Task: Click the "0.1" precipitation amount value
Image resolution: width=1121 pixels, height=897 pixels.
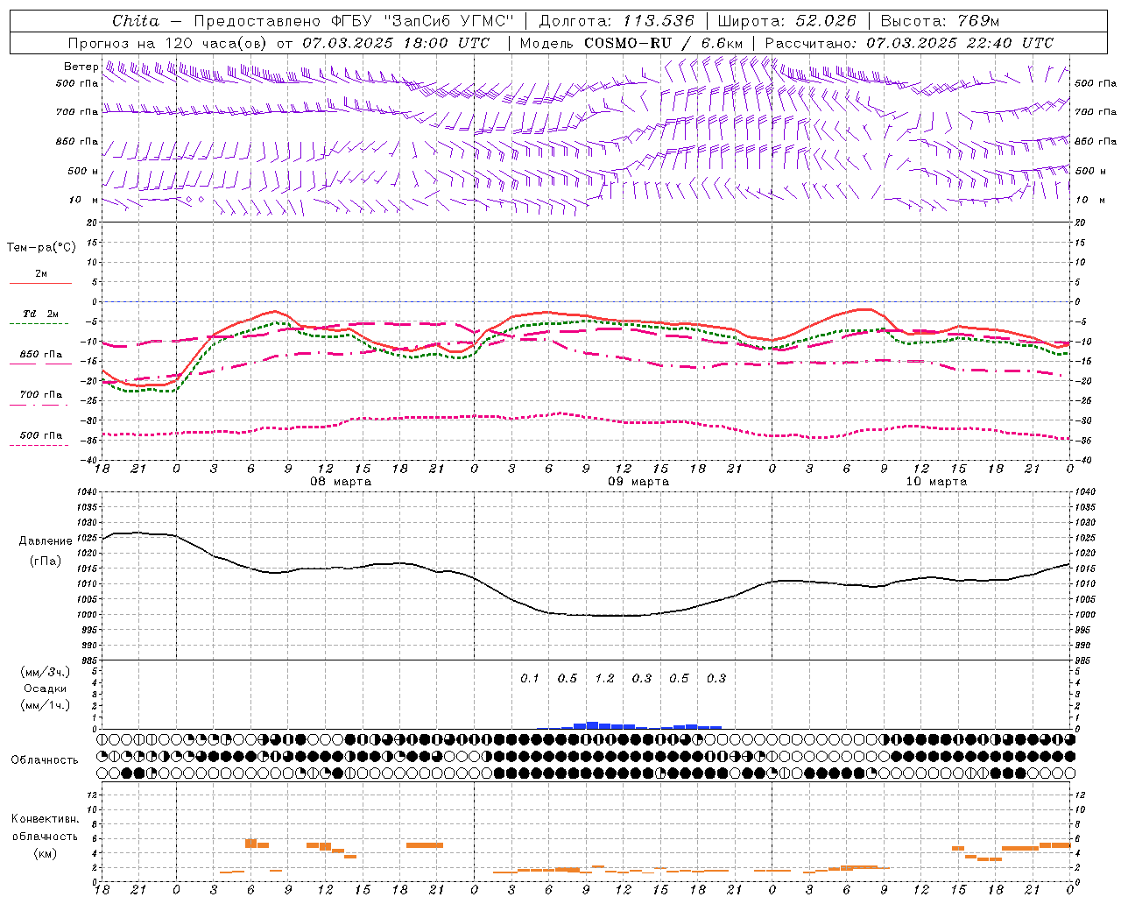Action: tap(530, 679)
